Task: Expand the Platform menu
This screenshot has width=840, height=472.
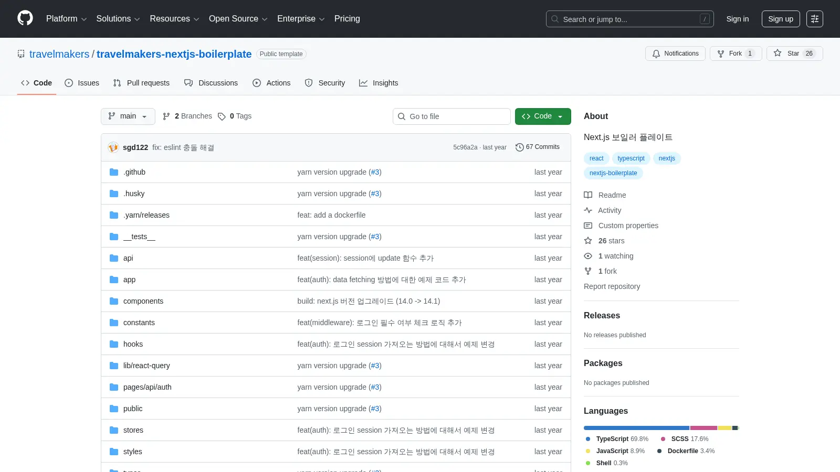Action: tap(66, 19)
